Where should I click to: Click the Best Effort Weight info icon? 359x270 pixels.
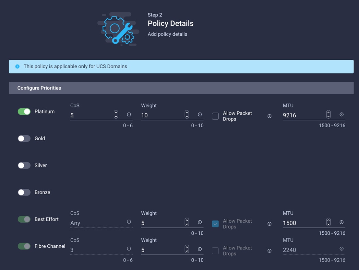(200, 222)
